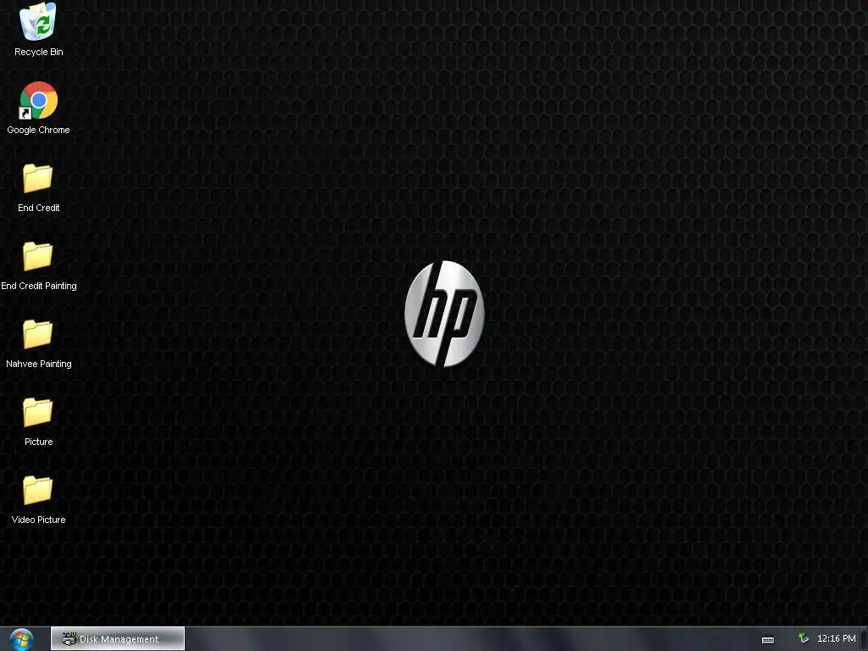The width and height of the screenshot is (868, 651).
Task: Click the on-screen keyboard tray icon
Action: coord(768,639)
